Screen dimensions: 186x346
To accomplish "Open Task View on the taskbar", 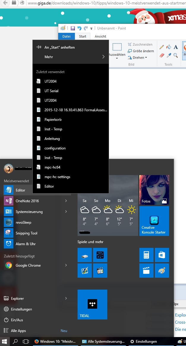I will (26, 342).
